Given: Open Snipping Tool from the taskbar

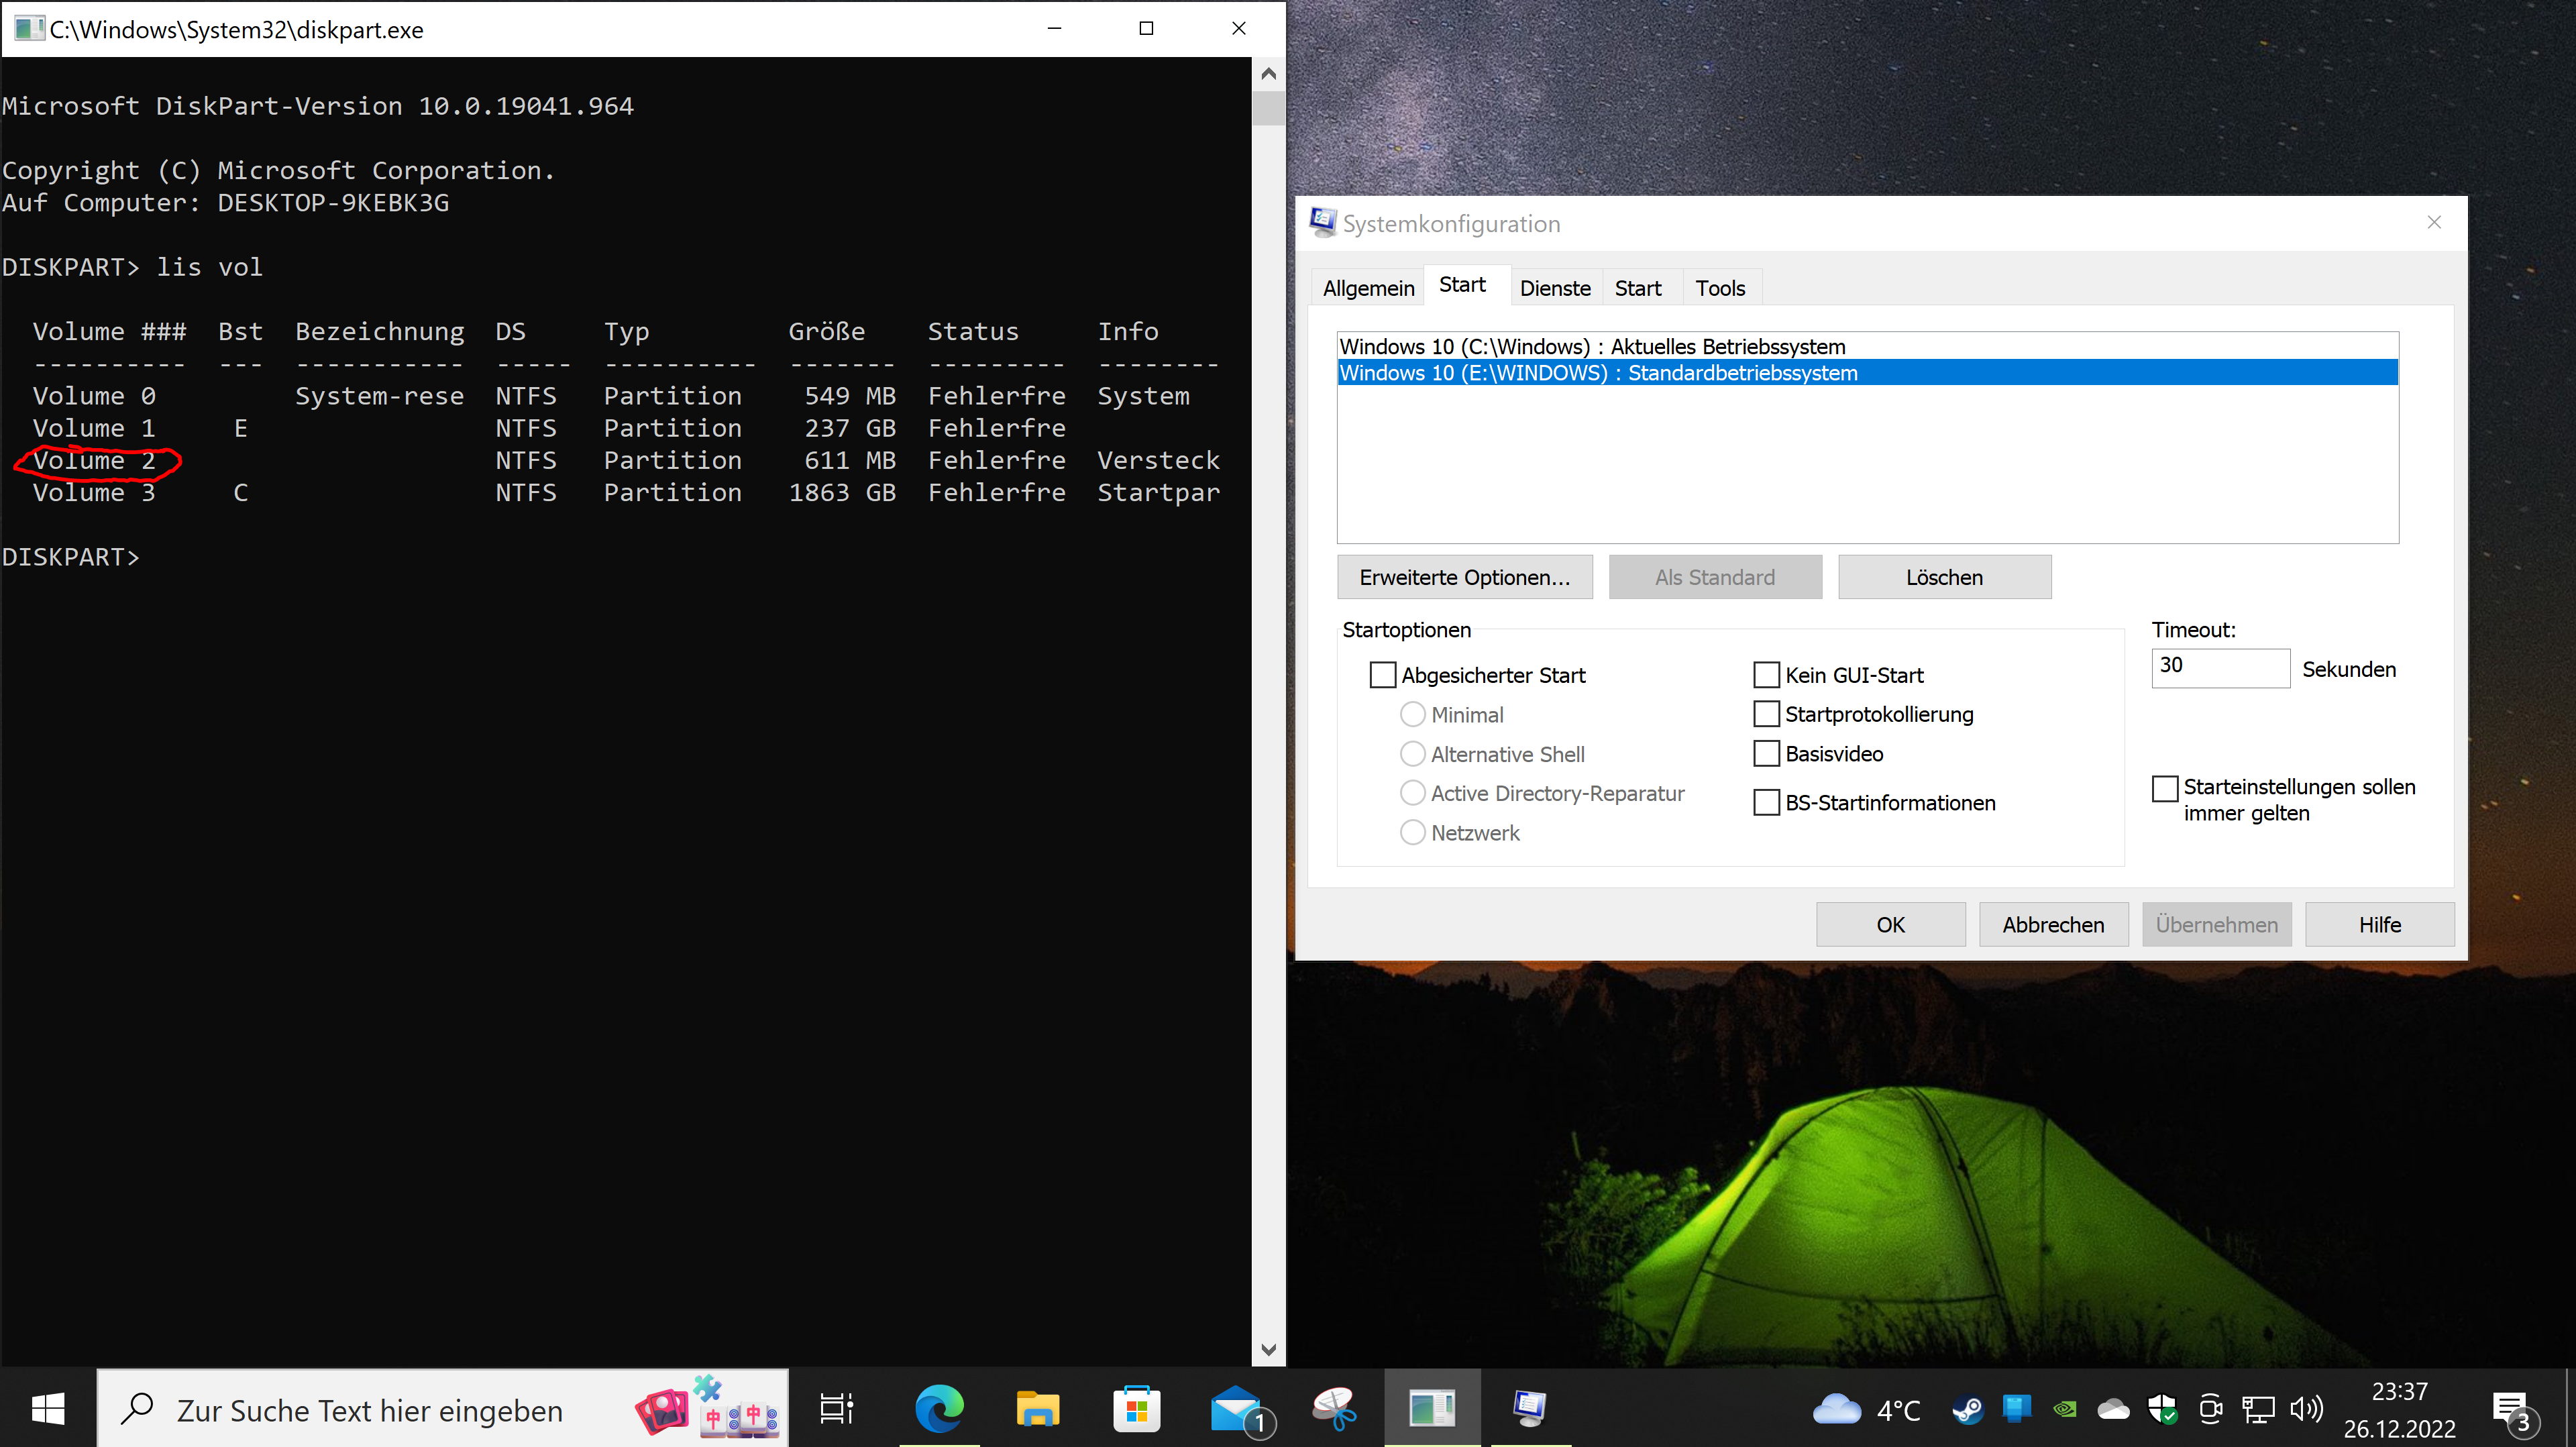Looking at the screenshot, I should (x=1335, y=1409).
